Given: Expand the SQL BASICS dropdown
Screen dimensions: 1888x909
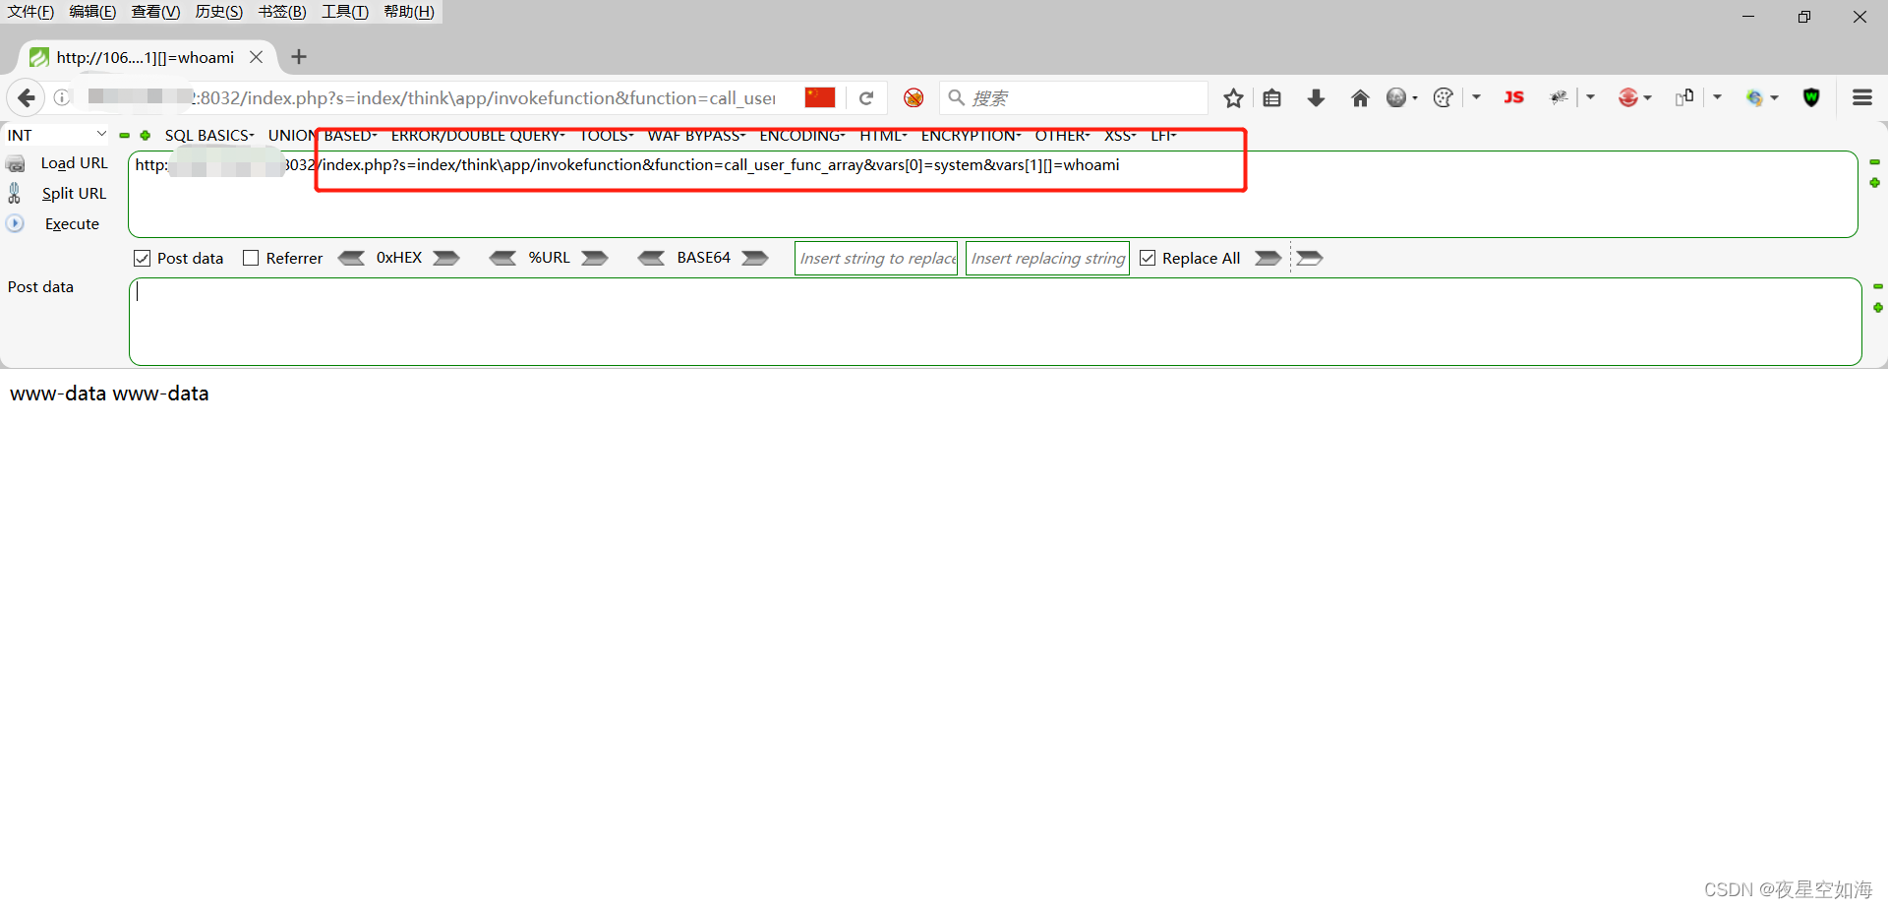Looking at the screenshot, I should pyautogui.click(x=209, y=135).
